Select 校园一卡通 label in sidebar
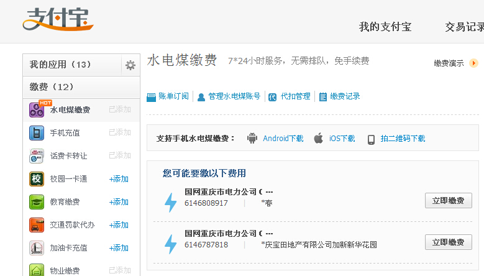 68,179
